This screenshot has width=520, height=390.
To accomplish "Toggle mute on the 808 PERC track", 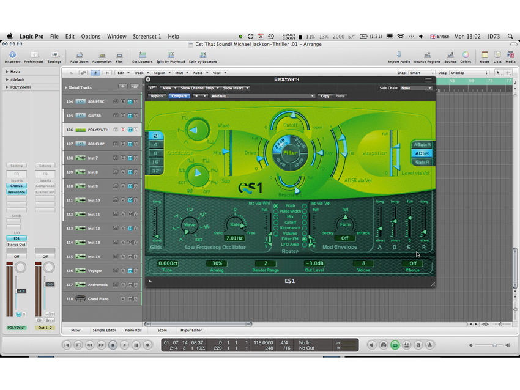I will coord(130,101).
